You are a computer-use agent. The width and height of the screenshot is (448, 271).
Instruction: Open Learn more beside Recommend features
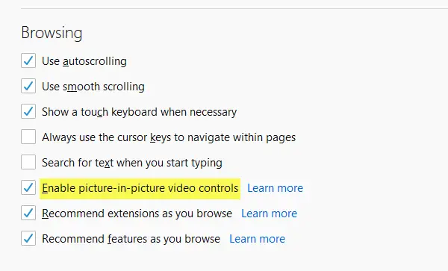coord(257,239)
